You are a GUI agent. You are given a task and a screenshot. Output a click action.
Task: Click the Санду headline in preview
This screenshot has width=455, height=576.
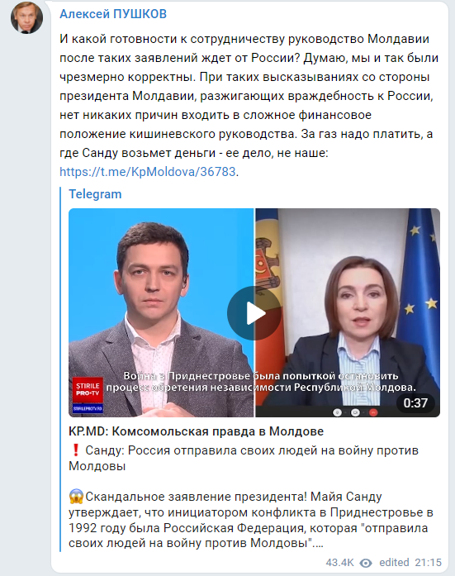click(244, 458)
